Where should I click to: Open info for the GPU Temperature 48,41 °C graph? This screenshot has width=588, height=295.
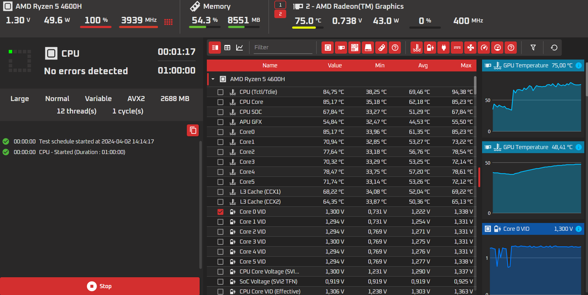point(579,147)
